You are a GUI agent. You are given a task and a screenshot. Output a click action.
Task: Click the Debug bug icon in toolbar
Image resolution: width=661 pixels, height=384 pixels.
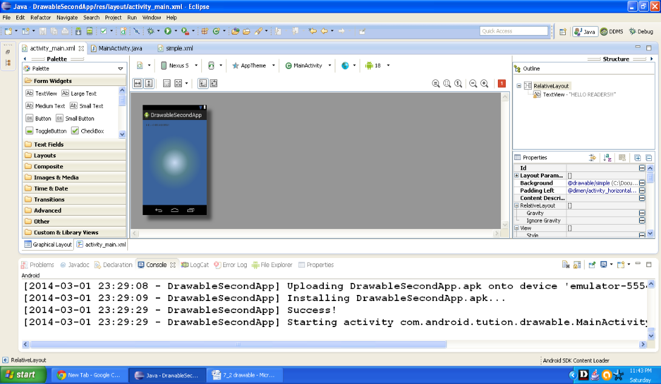(x=150, y=31)
